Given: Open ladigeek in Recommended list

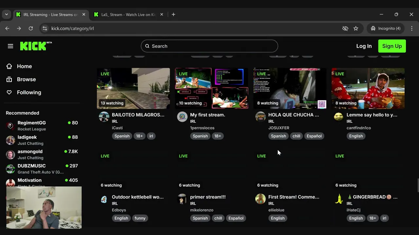Looking at the screenshot, I should pyautogui.click(x=42, y=140).
